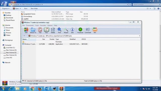Toggle the Explorer preview pane icon
Image resolution: width=161 pixels, height=91 pixels.
(x=154, y=9)
